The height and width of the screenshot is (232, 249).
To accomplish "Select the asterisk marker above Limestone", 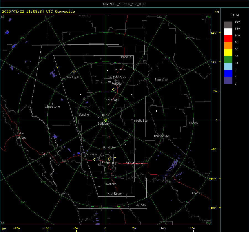I will pyautogui.click(x=52, y=104).
